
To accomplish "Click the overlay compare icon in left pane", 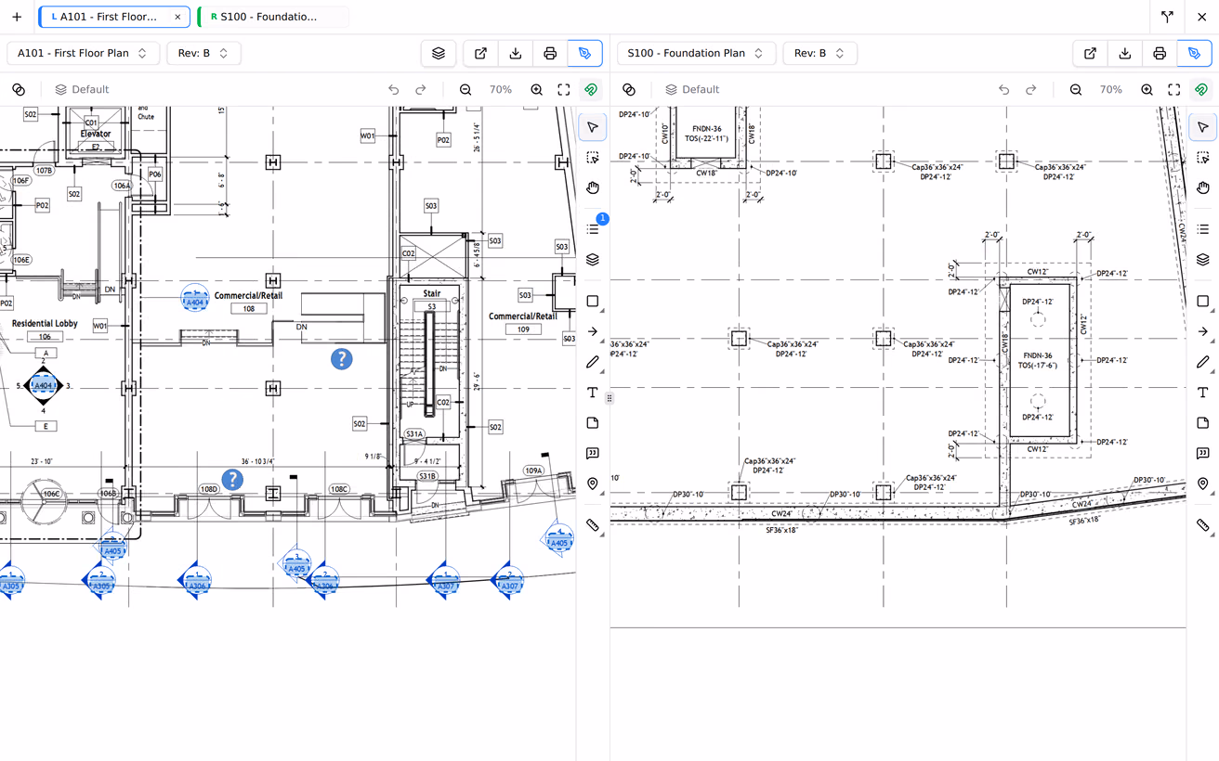I will [19, 89].
